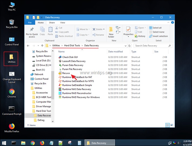Switch to the Home ribbon tab
The width and height of the screenshot is (192, 146).
[41, 23]
